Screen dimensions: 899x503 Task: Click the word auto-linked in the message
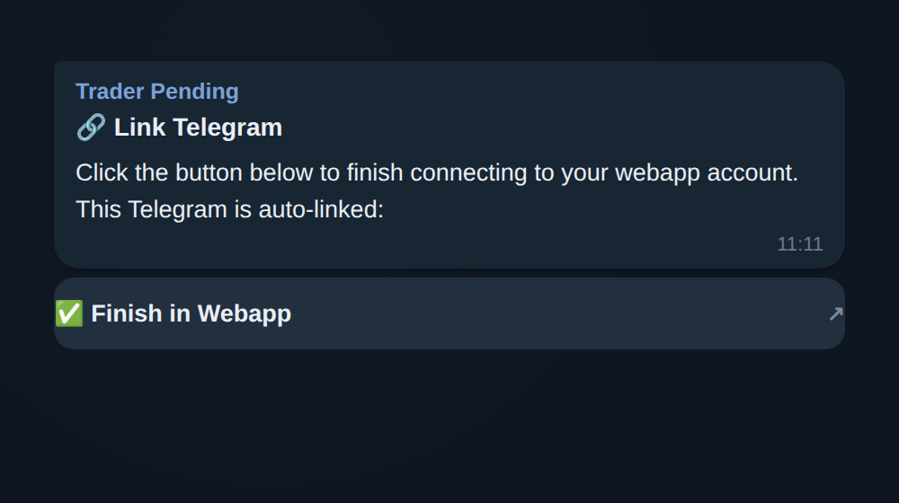[321, 209]
